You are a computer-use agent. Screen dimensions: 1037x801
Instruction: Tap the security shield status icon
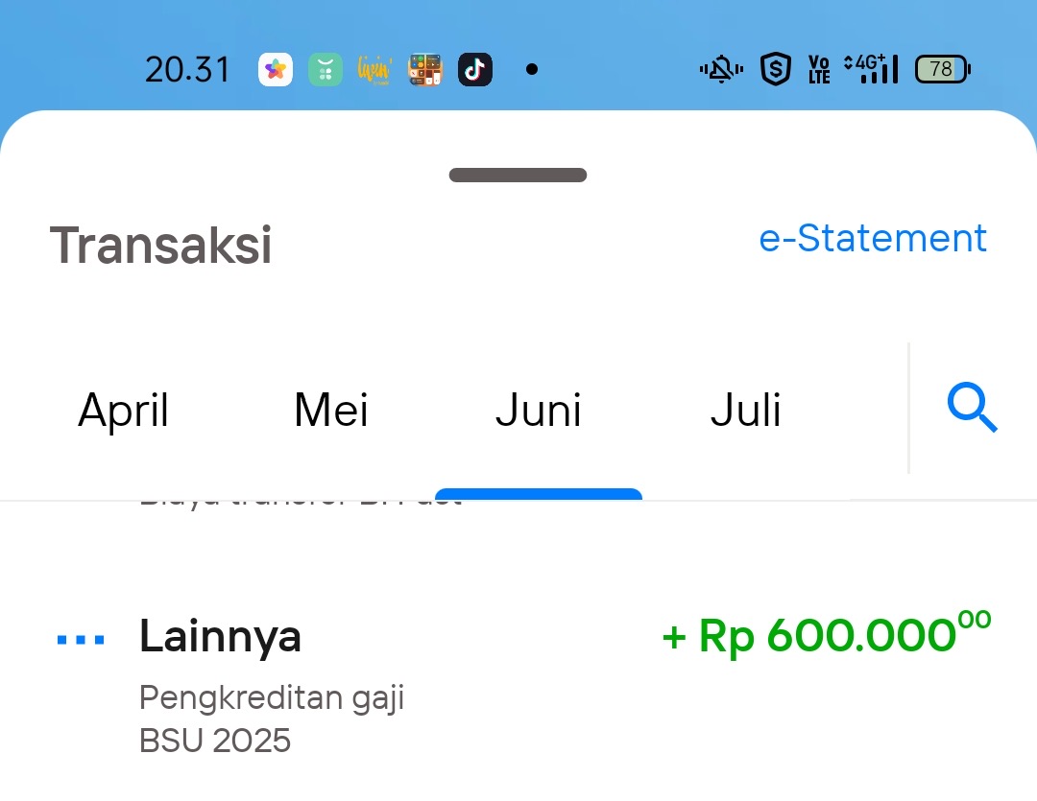tap(776, 68)
